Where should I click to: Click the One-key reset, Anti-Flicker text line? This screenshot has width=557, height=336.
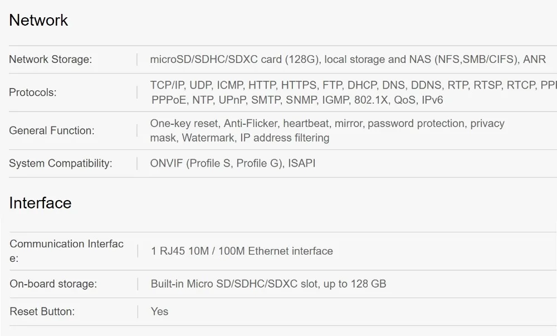point(327,124)
